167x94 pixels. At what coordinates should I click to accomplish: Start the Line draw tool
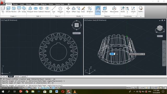[54, 9]
